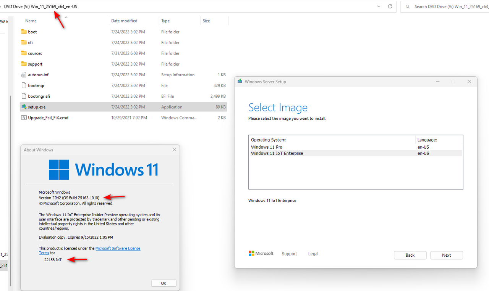Click the 22158-IoT licensee text
The width and height of the screenshot is (489, 291).
[x=53, y=260]
